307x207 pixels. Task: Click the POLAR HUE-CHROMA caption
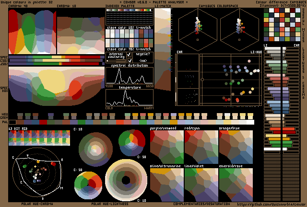[x=37, y=204]
